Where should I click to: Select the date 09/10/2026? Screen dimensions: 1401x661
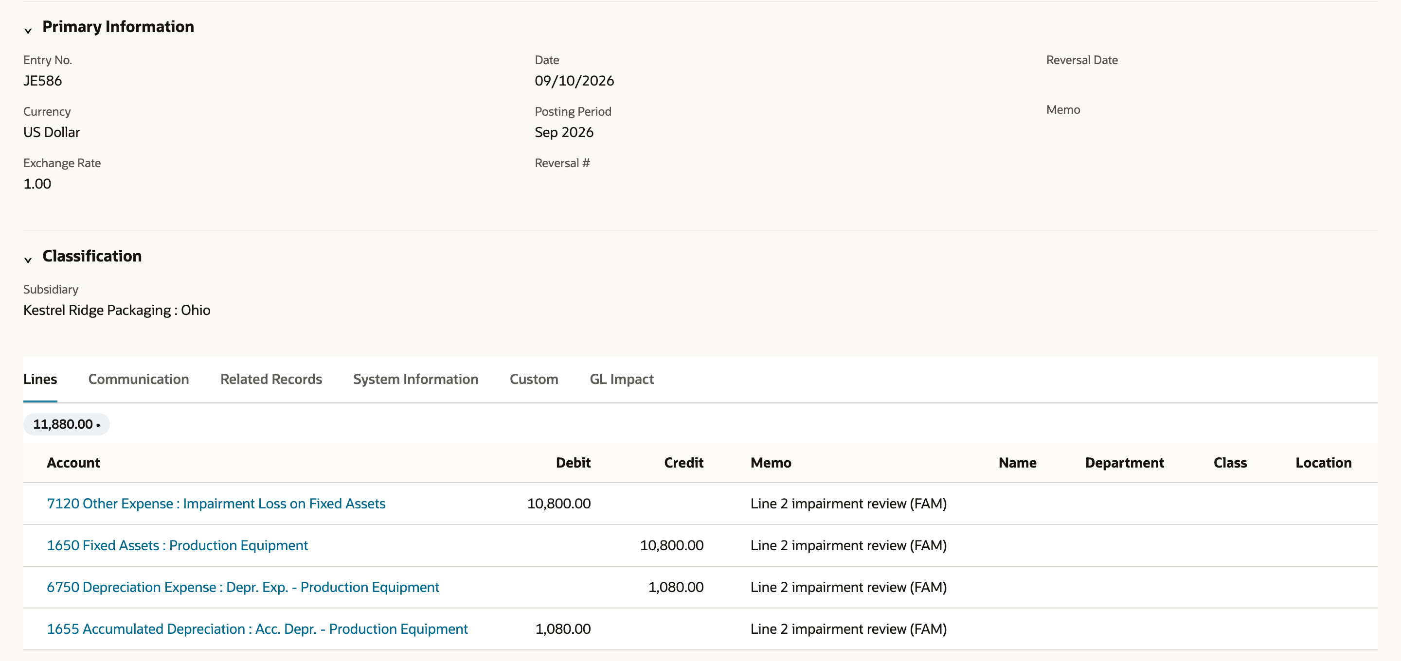point(575,81)
